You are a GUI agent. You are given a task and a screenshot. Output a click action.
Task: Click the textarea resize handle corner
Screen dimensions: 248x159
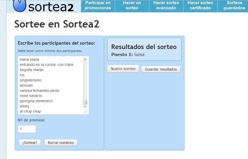[85, 112]
